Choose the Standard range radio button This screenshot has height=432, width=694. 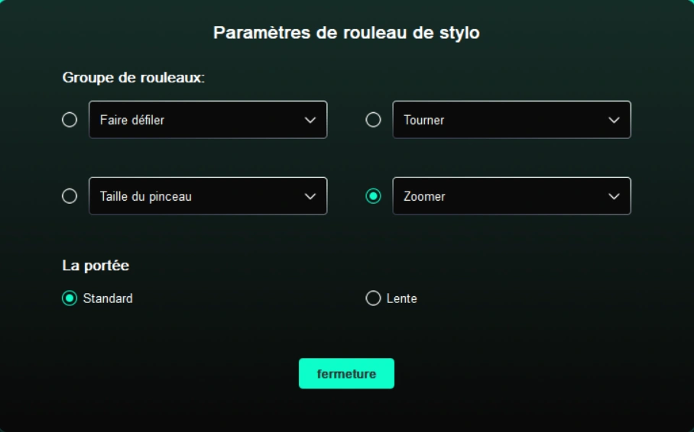coord(70,298)
